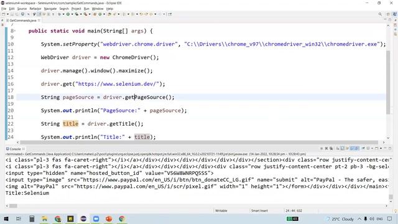Maximize the Console view
Screen dimensions: 398x224
tap(390, 148)
